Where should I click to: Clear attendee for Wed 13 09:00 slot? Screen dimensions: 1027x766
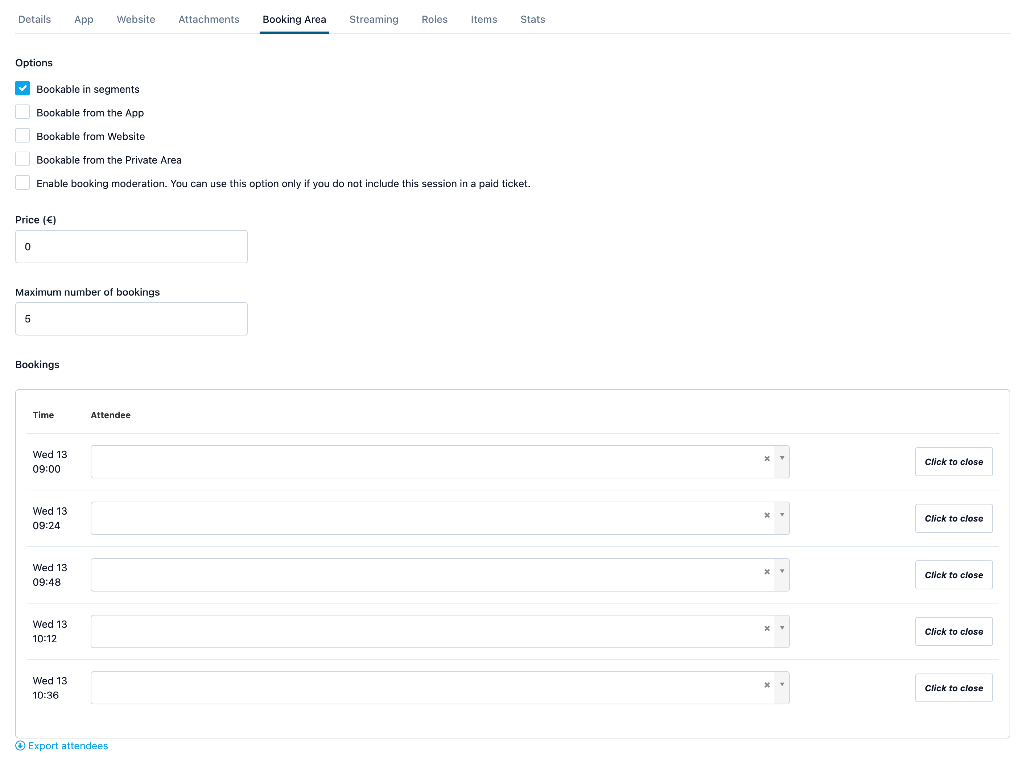[766, 458]
